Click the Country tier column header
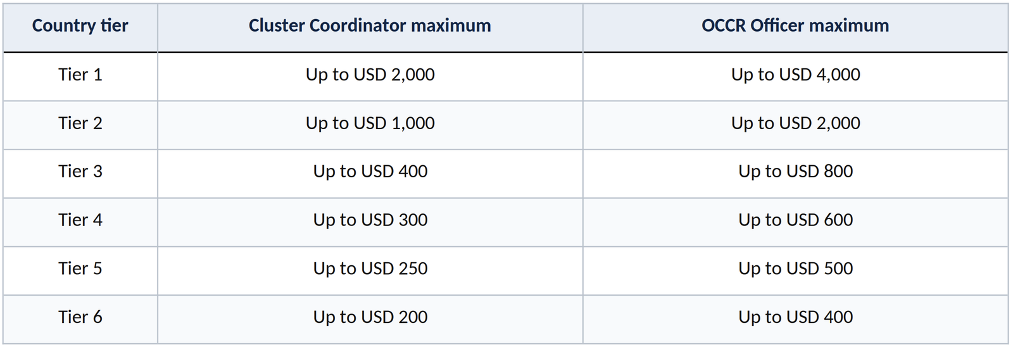Image resolution: width=1013 pixels, height=347 pixels. [80, 26]
